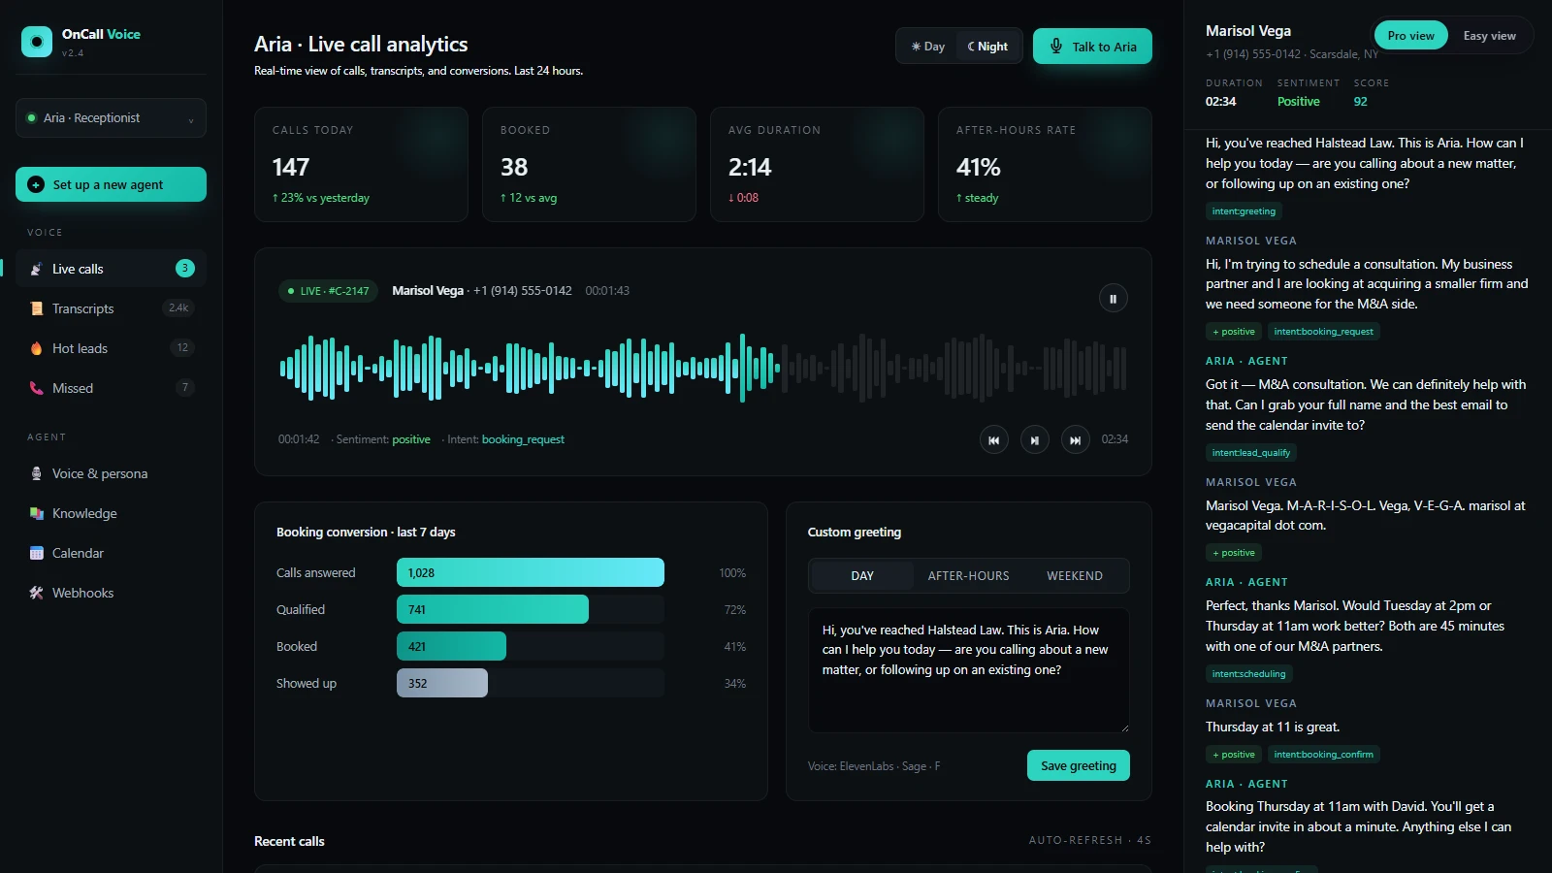This screenshot has height=873, width=1552.
Task: Click the intent:lead_qualify tag
Action: (x=1250, y=453)
